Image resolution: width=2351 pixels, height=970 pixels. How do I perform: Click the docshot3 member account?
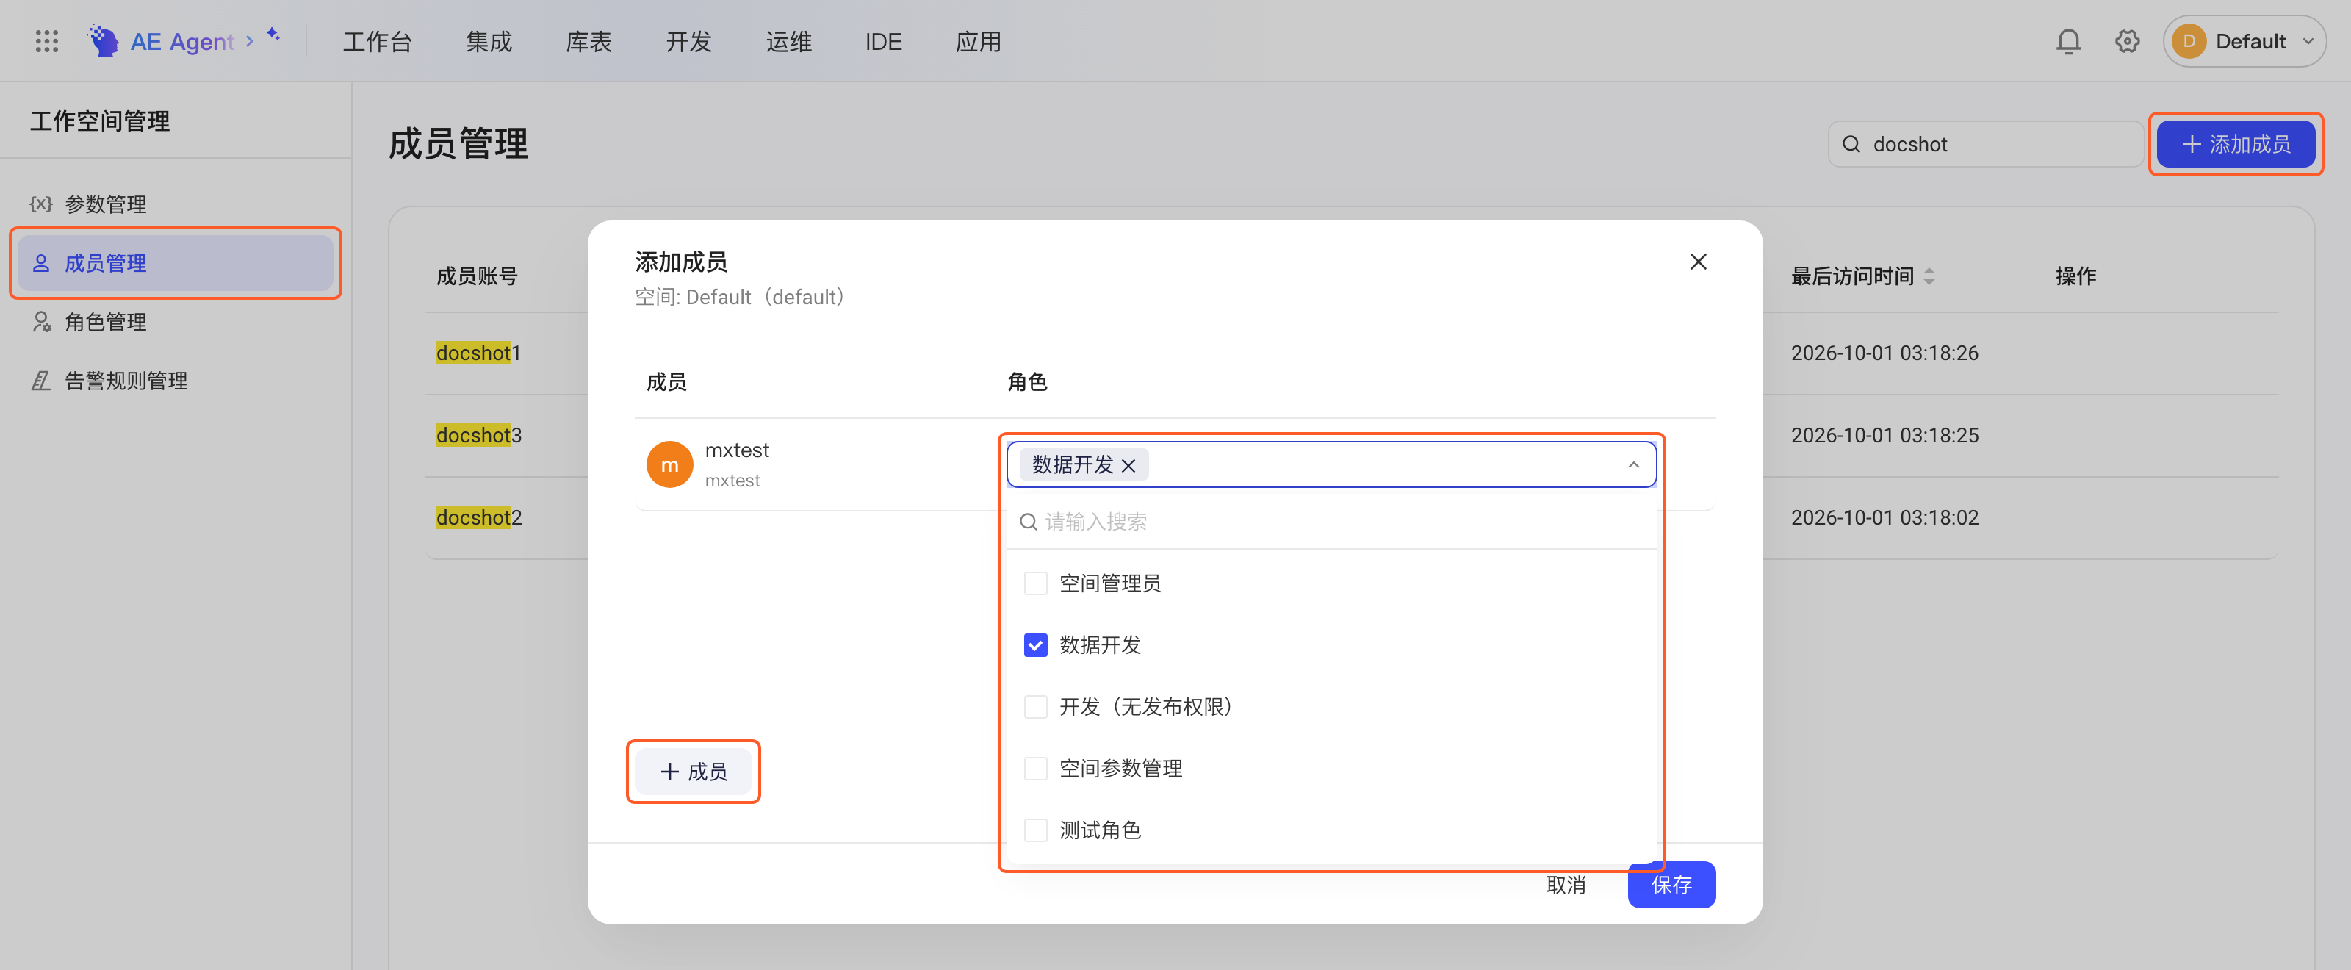[478, 435]
